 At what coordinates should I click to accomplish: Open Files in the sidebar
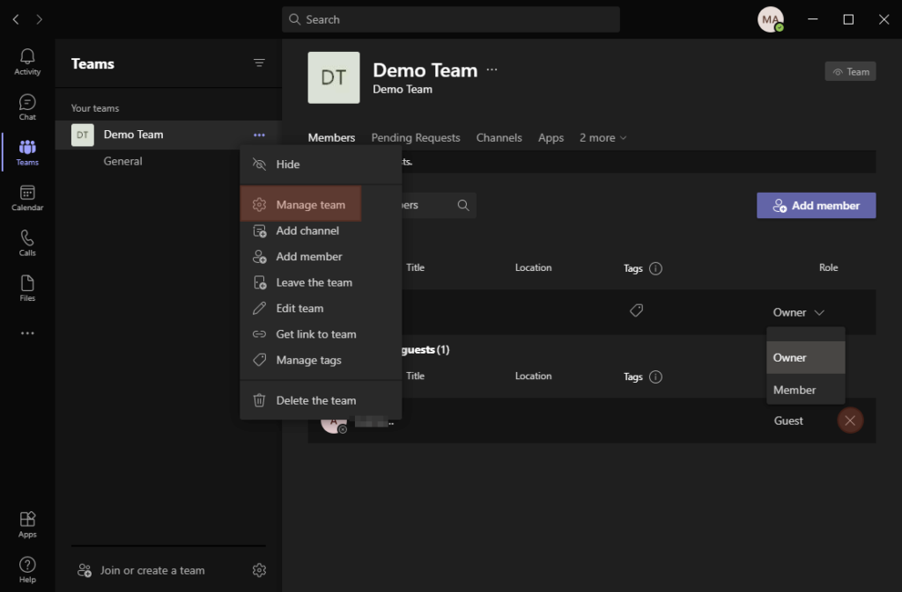pyautogui.click(x=27, y=289)
